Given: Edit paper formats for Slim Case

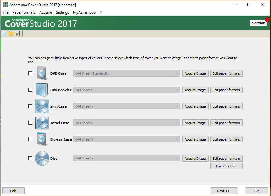Looking at the screenshot, I should coord(227,106).
